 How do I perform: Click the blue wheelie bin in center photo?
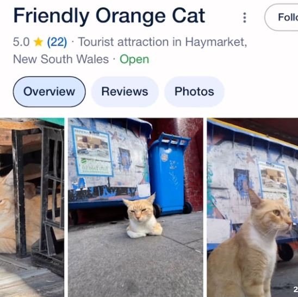coord(169,174)
